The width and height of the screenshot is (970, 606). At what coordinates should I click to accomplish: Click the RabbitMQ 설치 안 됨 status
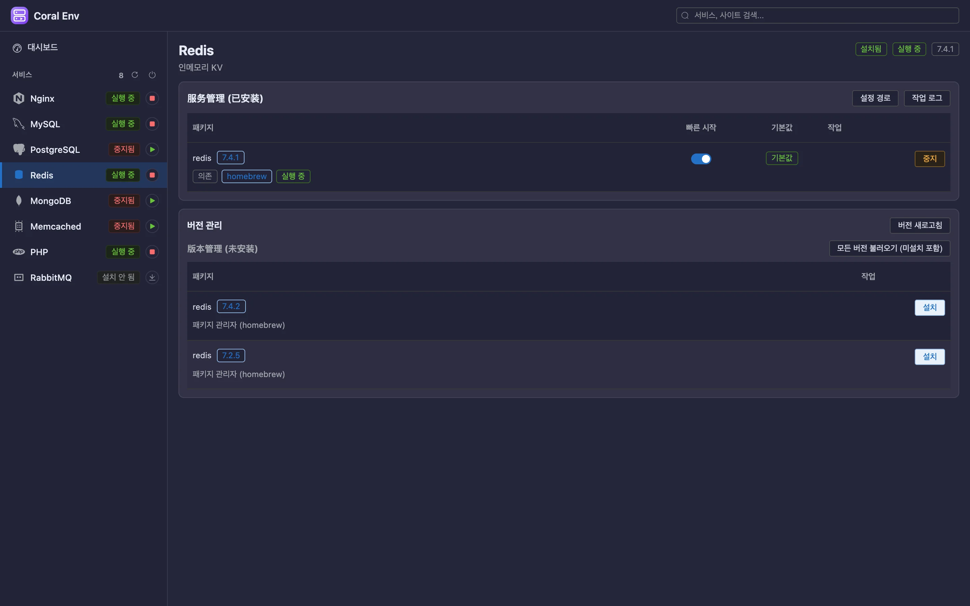point(118,277)
